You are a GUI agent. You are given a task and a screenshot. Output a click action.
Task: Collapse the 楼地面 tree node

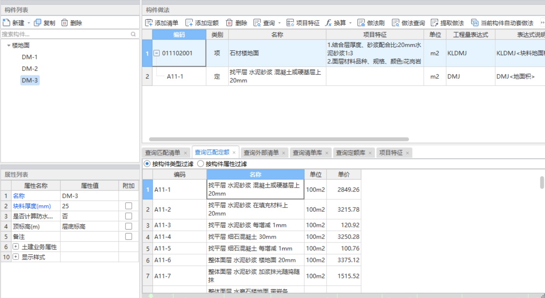[9, 45]
